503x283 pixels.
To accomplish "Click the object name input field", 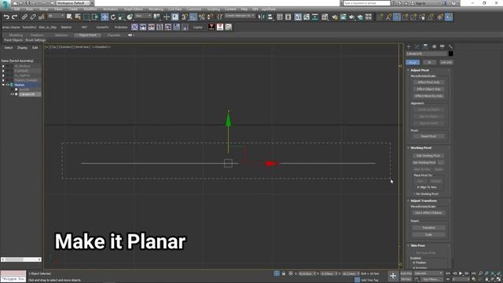I will (427, 53).
